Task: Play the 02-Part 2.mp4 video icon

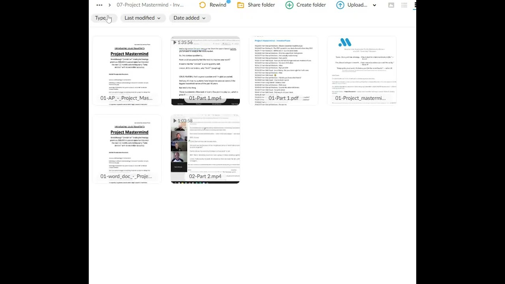Action: tap(175, 121)
